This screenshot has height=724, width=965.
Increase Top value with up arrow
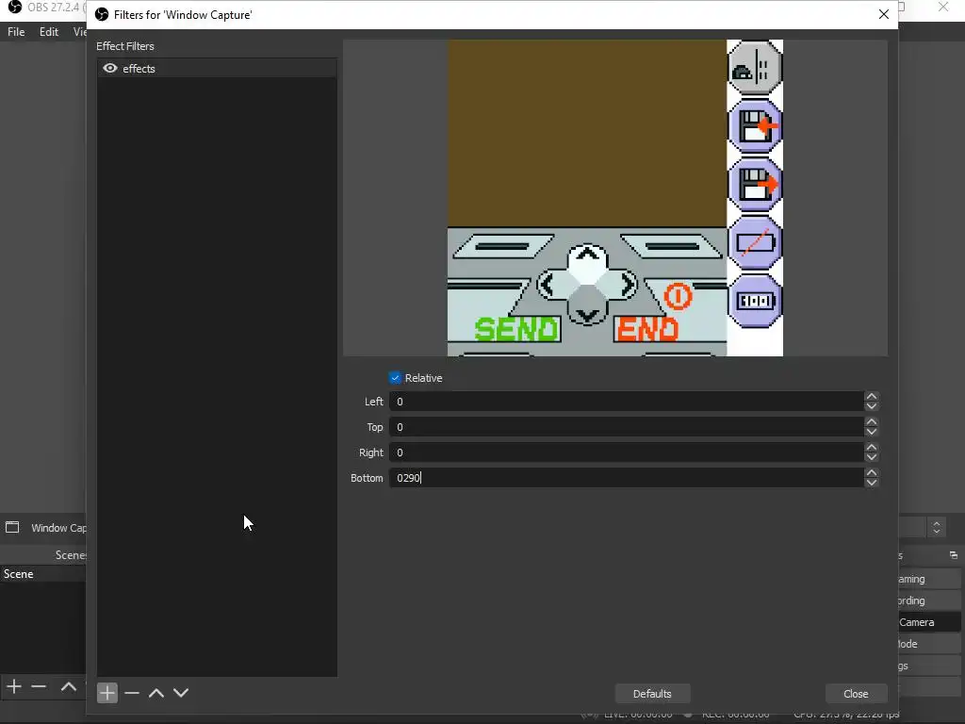point(872,421)
